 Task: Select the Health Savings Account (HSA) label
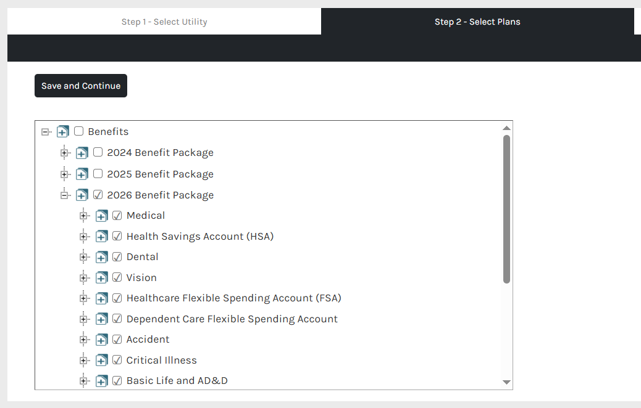click(200, 236)
